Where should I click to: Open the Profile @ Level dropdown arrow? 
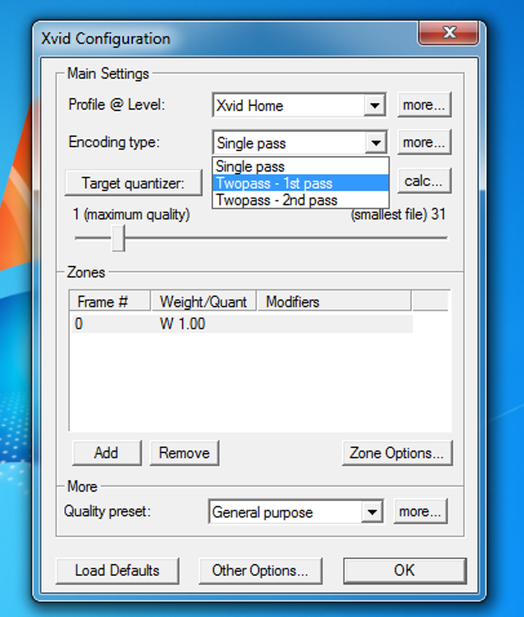pyautogui.click(x=375, y=106)
